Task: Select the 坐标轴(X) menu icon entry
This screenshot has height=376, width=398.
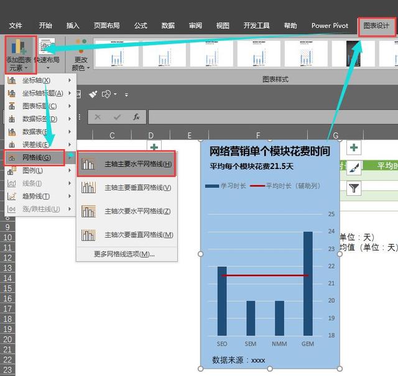Action: pyautogui.click(x=12, y=80)
